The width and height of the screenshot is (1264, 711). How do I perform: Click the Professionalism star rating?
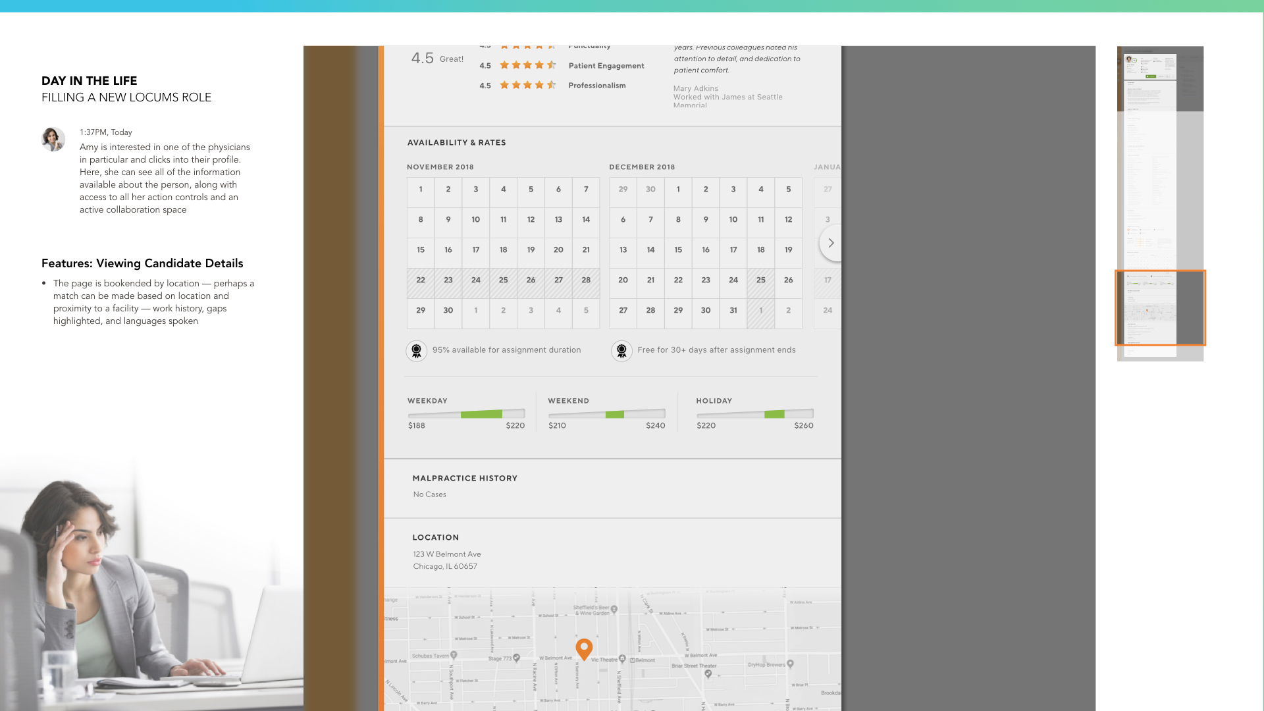528,85
